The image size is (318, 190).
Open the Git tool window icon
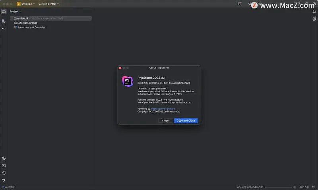(x=4, y=180)
